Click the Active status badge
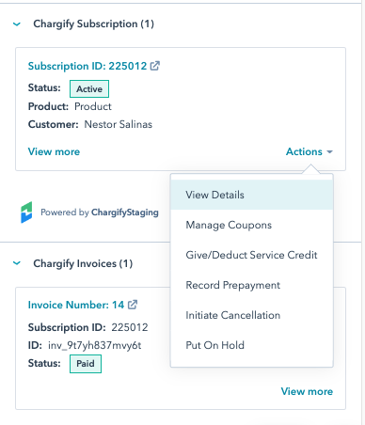The width and height of the screenshot is (365, 425). pos(89,89)
